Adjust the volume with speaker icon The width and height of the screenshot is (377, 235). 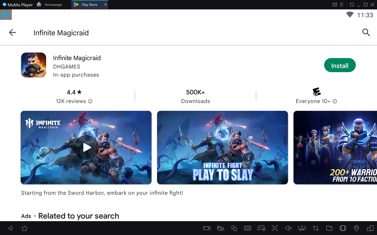point(288,228)
